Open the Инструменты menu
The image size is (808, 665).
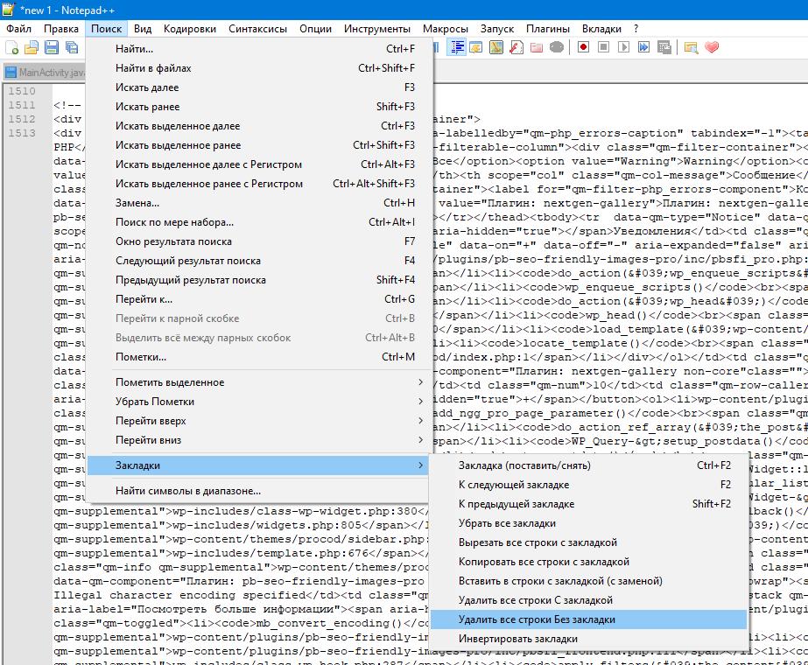[x=377, y=29]
